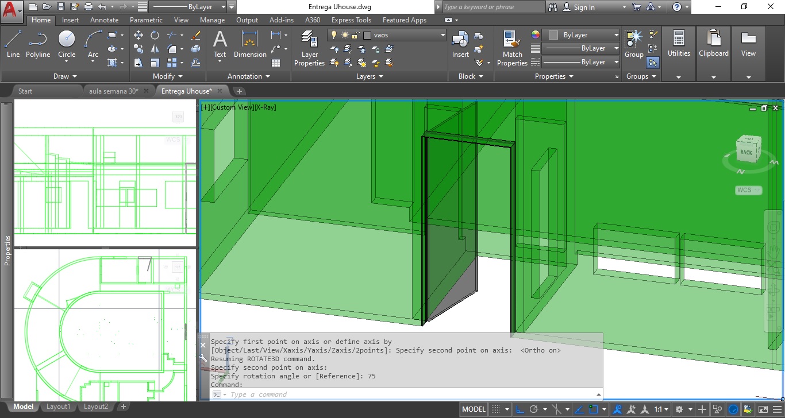Screen dimensions: 785x418
Task: Click the Plot print icon
Action: tap(88, 7)
